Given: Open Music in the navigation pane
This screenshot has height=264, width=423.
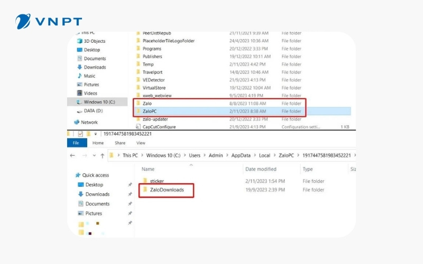Looking at the screenshot, I should (89, 76).
